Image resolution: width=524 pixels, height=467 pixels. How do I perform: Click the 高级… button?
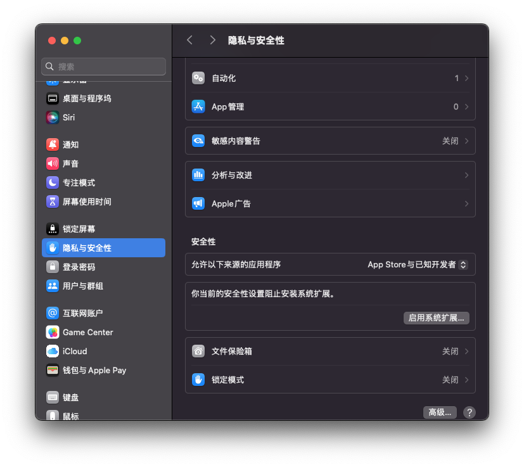[x=440, y=413]
